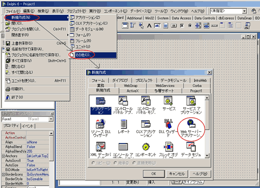This screenshot has width=260, height=188.
Task: Select the RadioButton component in palette
Action: click(x=190, y=25)
